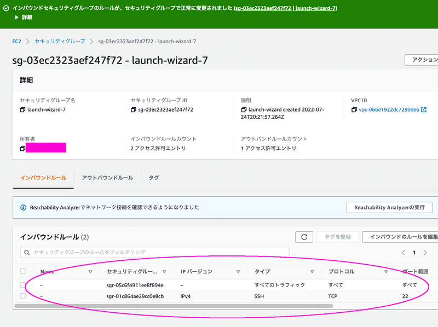
Task: Check the SSH rule sgr-01c864ae29cc0e8cb row
Action: (23, 296)
